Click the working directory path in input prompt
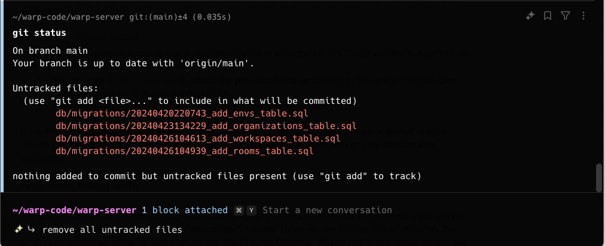This screenshot has width=605, height=246. [x=75, y=210]
